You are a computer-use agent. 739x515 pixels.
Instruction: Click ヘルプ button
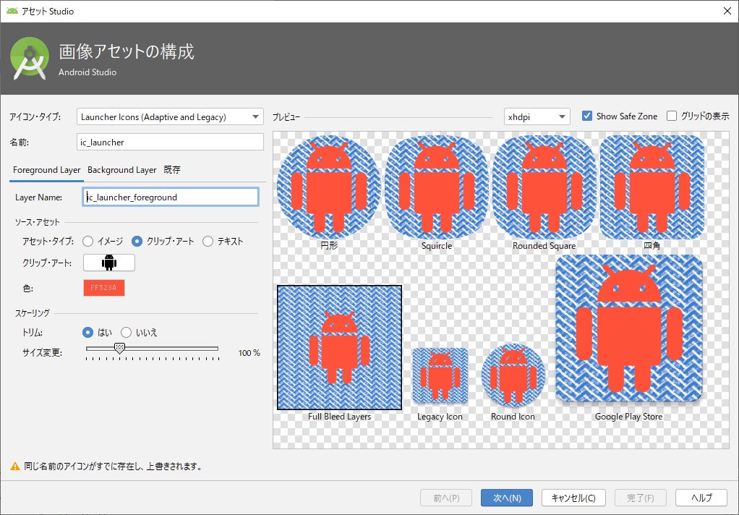[701, 498]
